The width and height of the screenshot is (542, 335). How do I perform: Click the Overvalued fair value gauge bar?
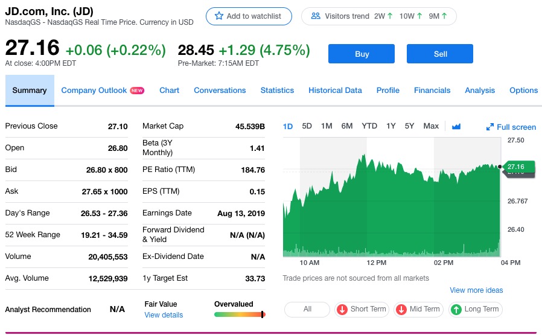click(240, 314)
